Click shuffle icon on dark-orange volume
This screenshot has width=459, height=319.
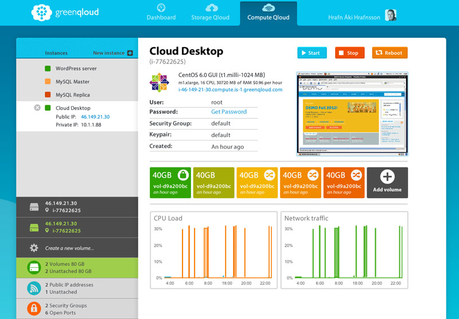click(356, 176)
